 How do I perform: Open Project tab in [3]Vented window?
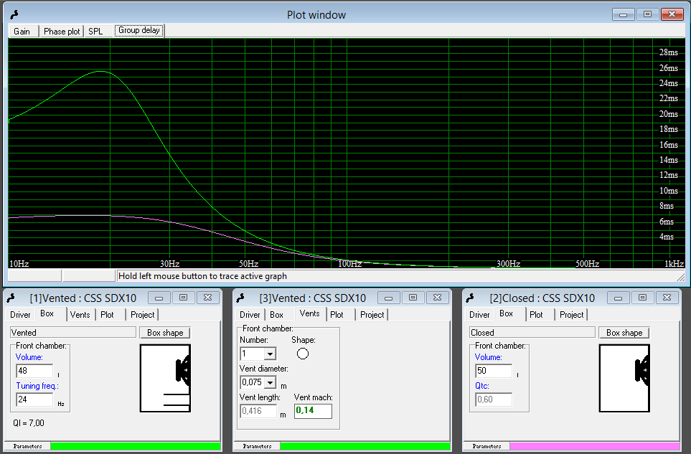coord(372,315)
